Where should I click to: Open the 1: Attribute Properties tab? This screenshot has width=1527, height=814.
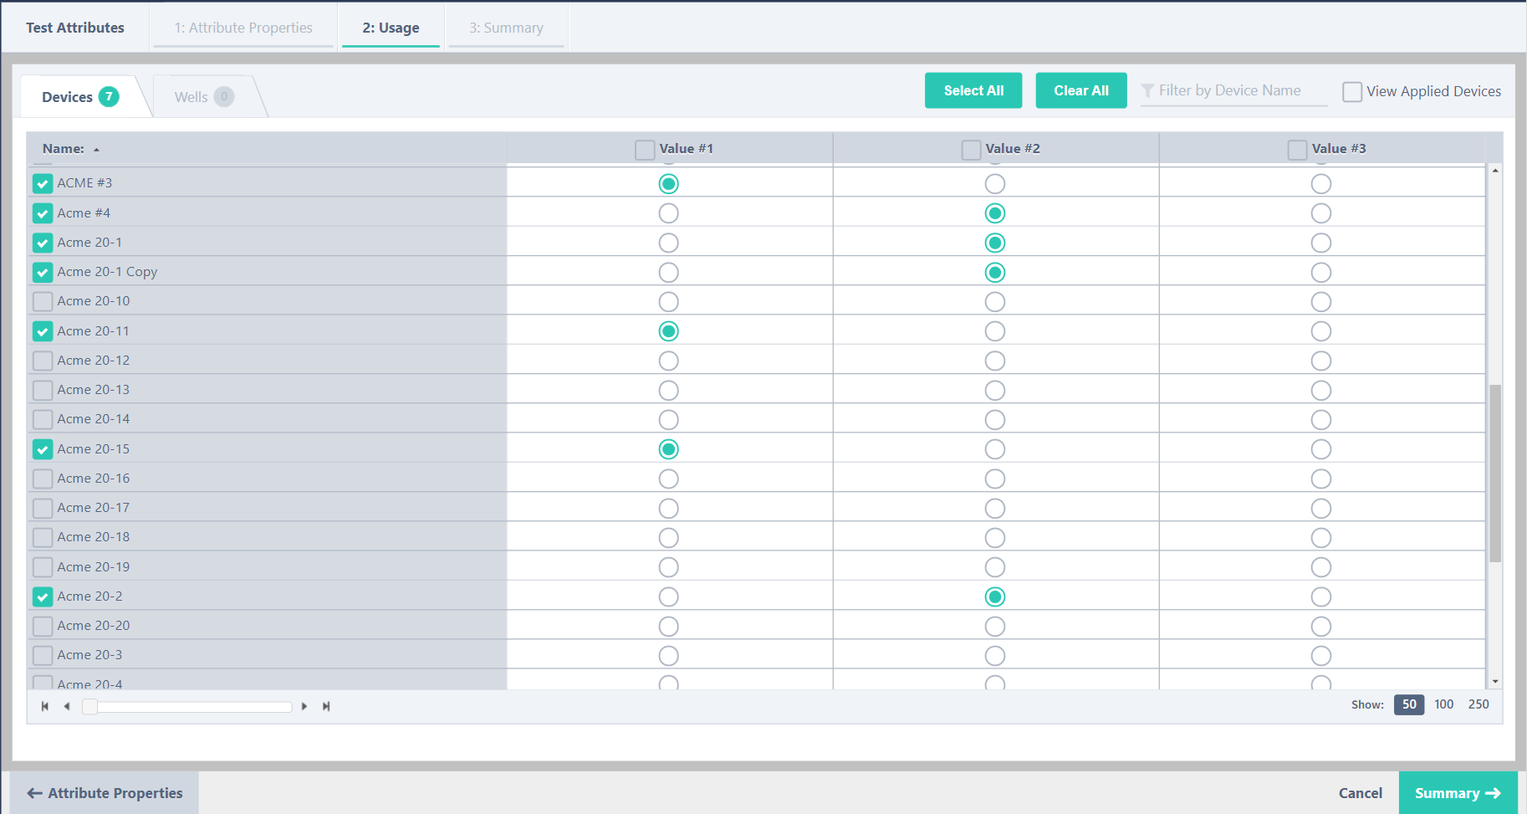tap(243, 28)
